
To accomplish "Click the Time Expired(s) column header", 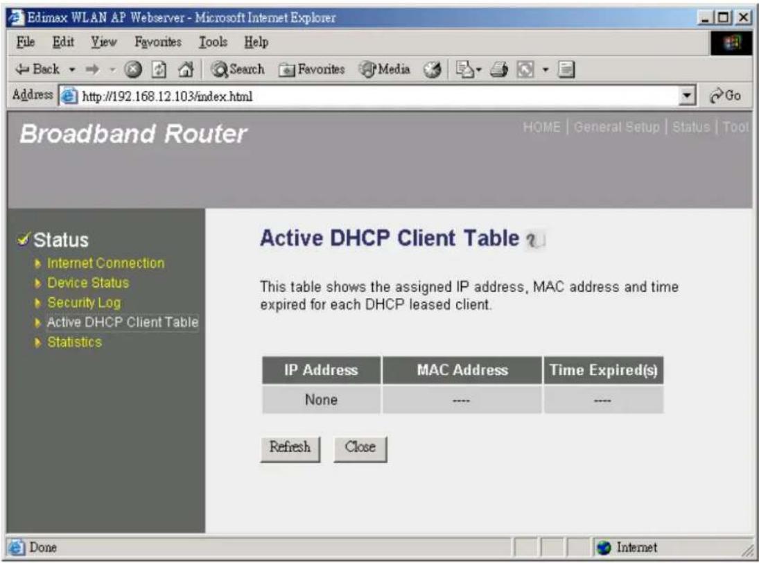I will (x=603, y=370).
